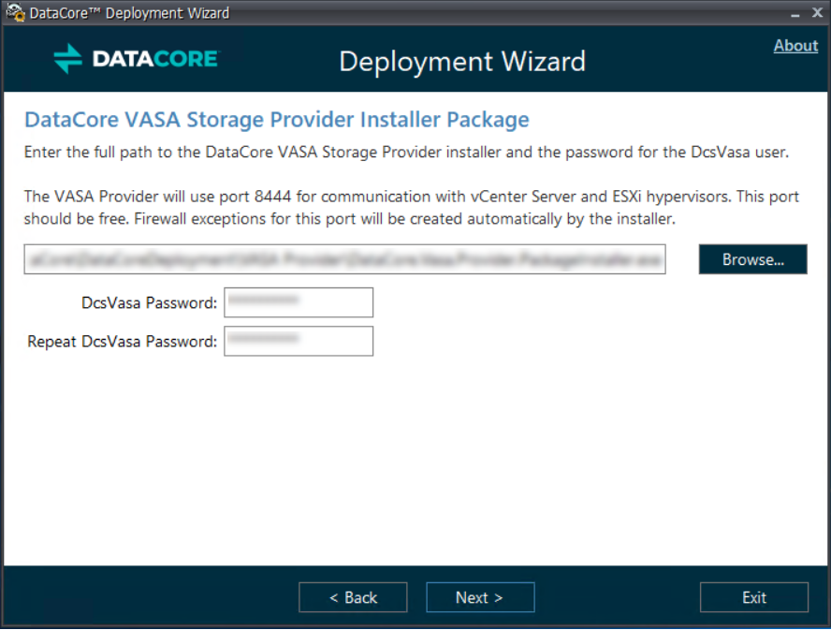The width and height of the screenshot is (831, 630).
Task: Minimize the Deployment Wizard window
Action: click(795, 13)
